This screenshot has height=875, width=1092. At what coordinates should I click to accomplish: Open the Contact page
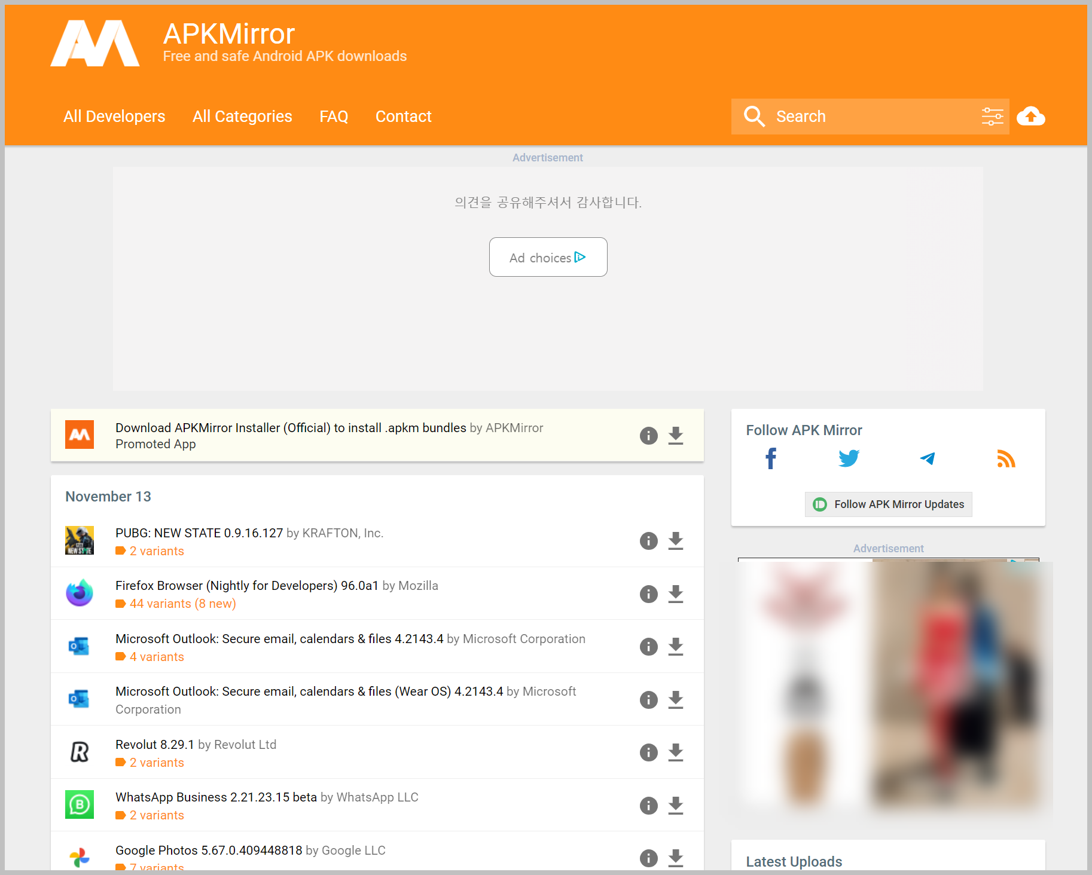404,117
